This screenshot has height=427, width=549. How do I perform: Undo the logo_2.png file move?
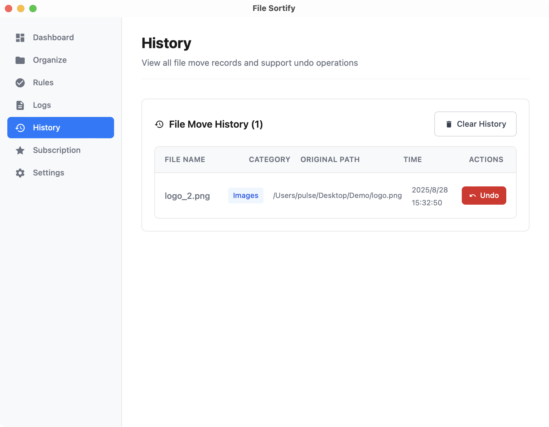(484, 196)
